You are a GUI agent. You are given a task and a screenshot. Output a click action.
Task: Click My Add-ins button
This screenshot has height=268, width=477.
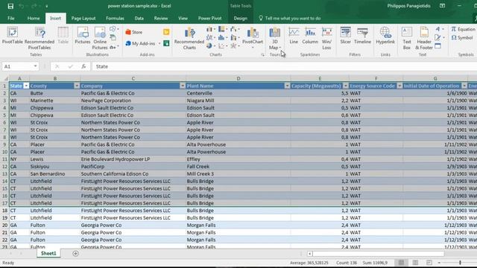(x=141, y=43)
